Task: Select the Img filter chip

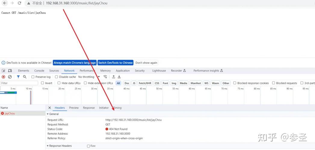Action: pos(174,83)
